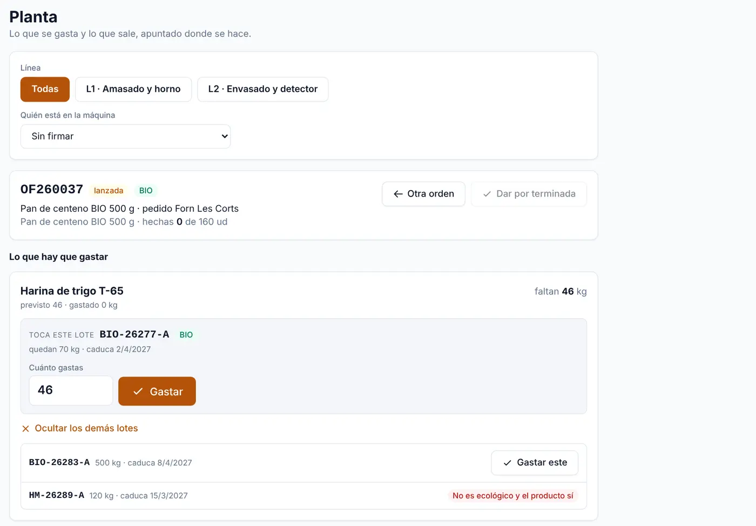
Task: Click the Otra orden button
Action: (423, 194)
